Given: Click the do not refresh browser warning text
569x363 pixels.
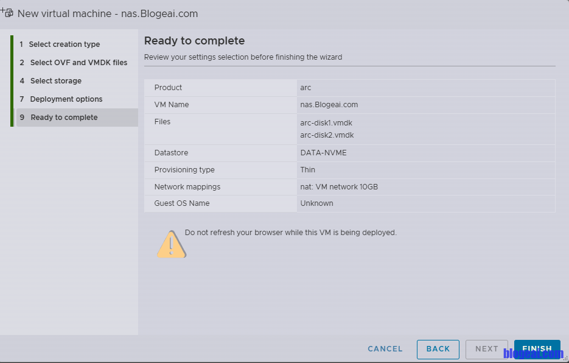Looking at the screenshot, I should (290, 233).
